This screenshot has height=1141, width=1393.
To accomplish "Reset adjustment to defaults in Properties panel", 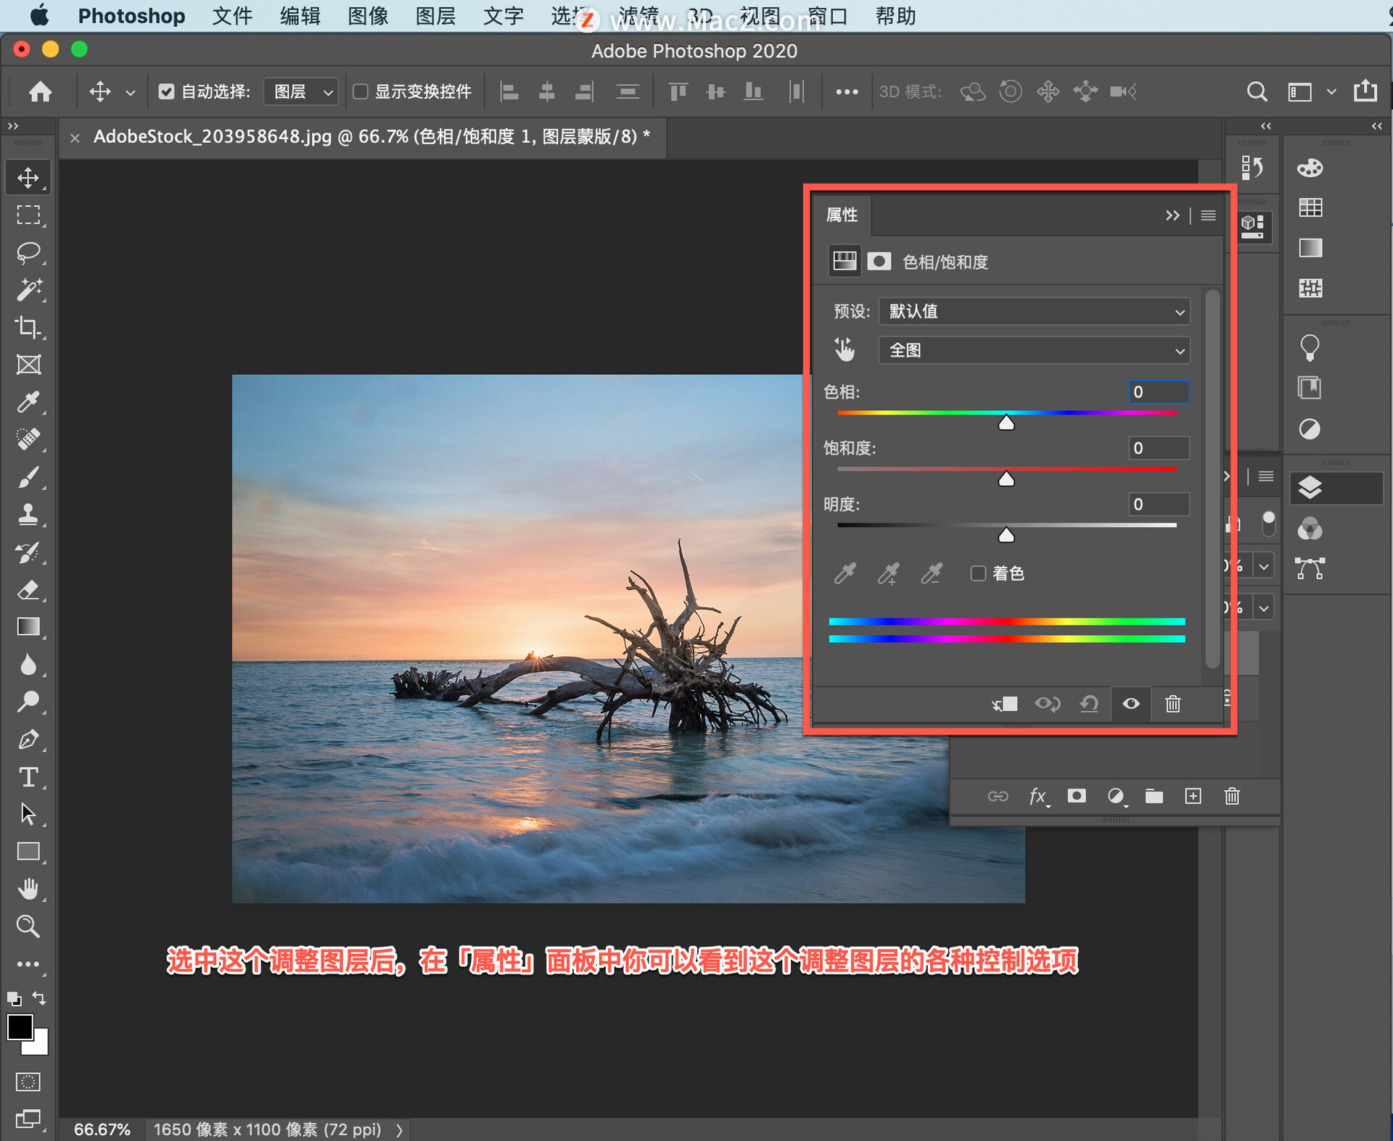I will (x=1089, y=704).
